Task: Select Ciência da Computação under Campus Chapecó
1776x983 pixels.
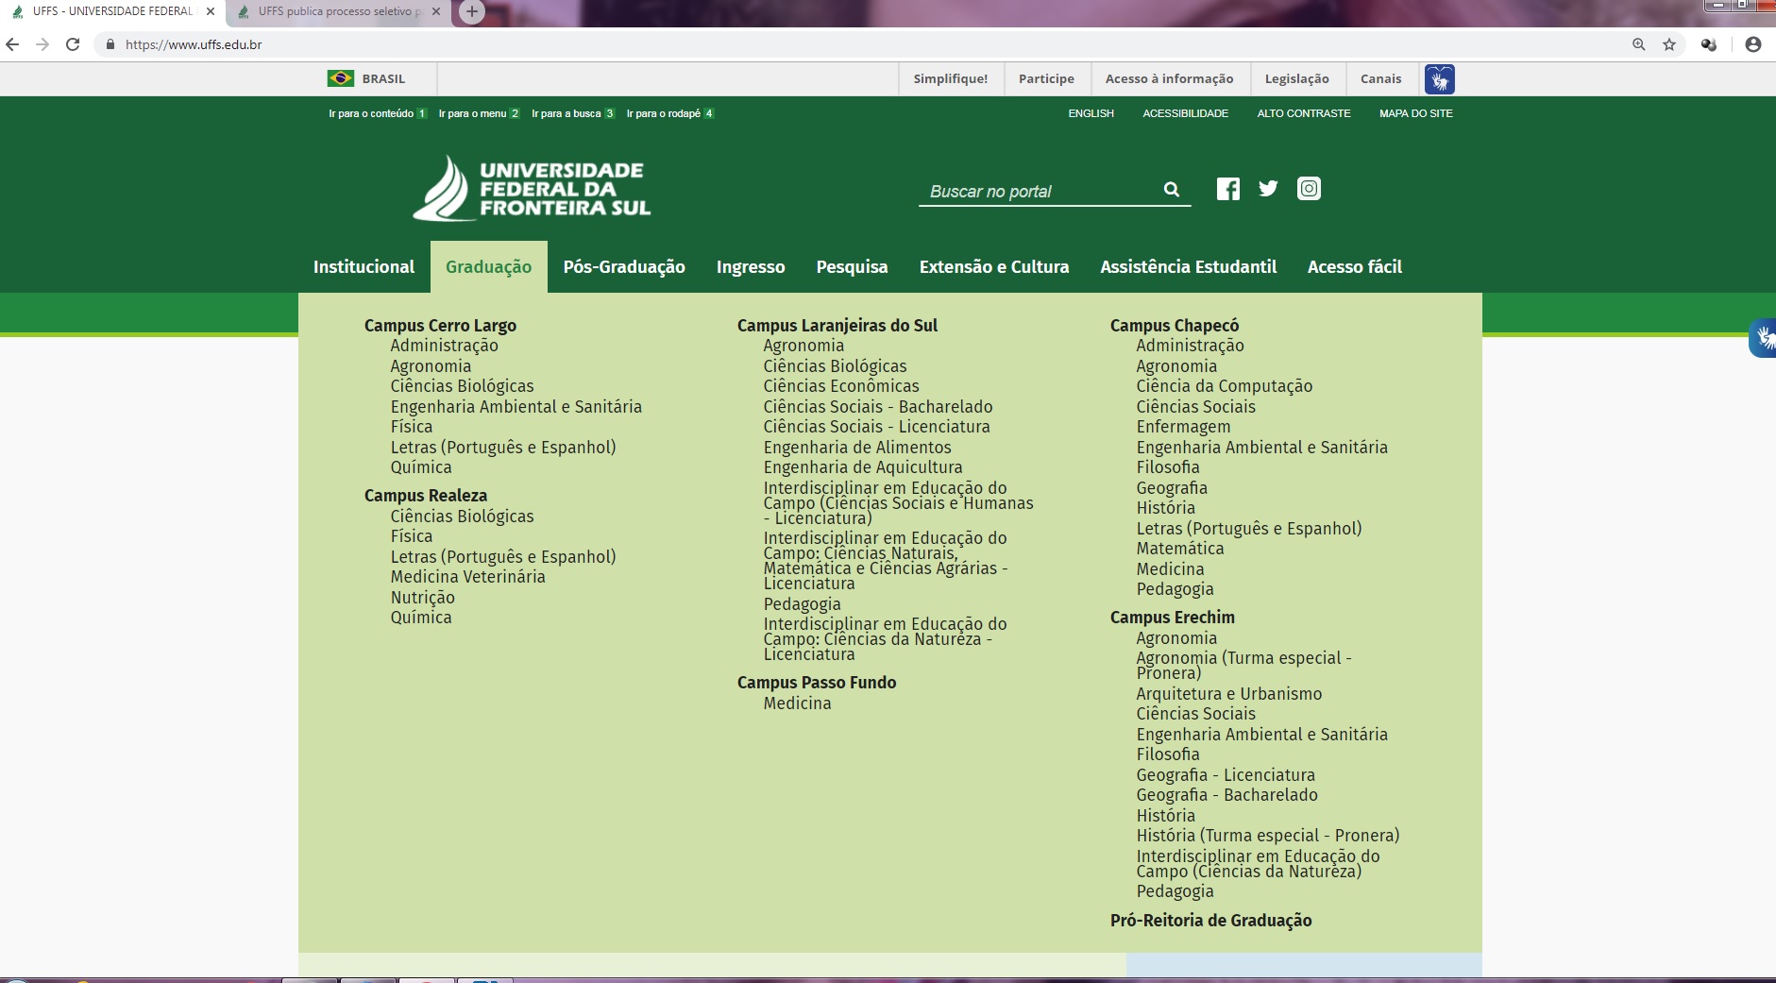Action: [x=1225, y=386]
